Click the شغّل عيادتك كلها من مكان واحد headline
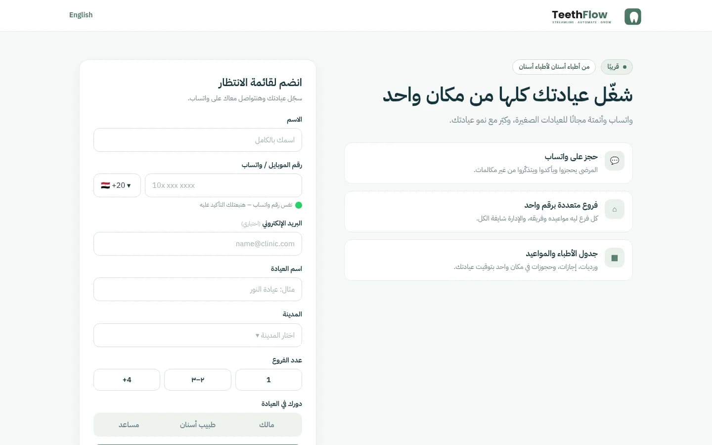Image resolution: width=712 pixels, height=445 pixels. coord(508,95)
